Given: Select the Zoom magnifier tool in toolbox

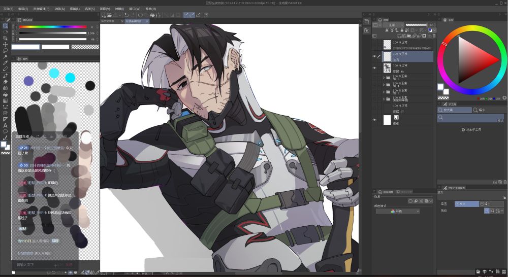Looking at the screenshot, I should pos(5,26).
